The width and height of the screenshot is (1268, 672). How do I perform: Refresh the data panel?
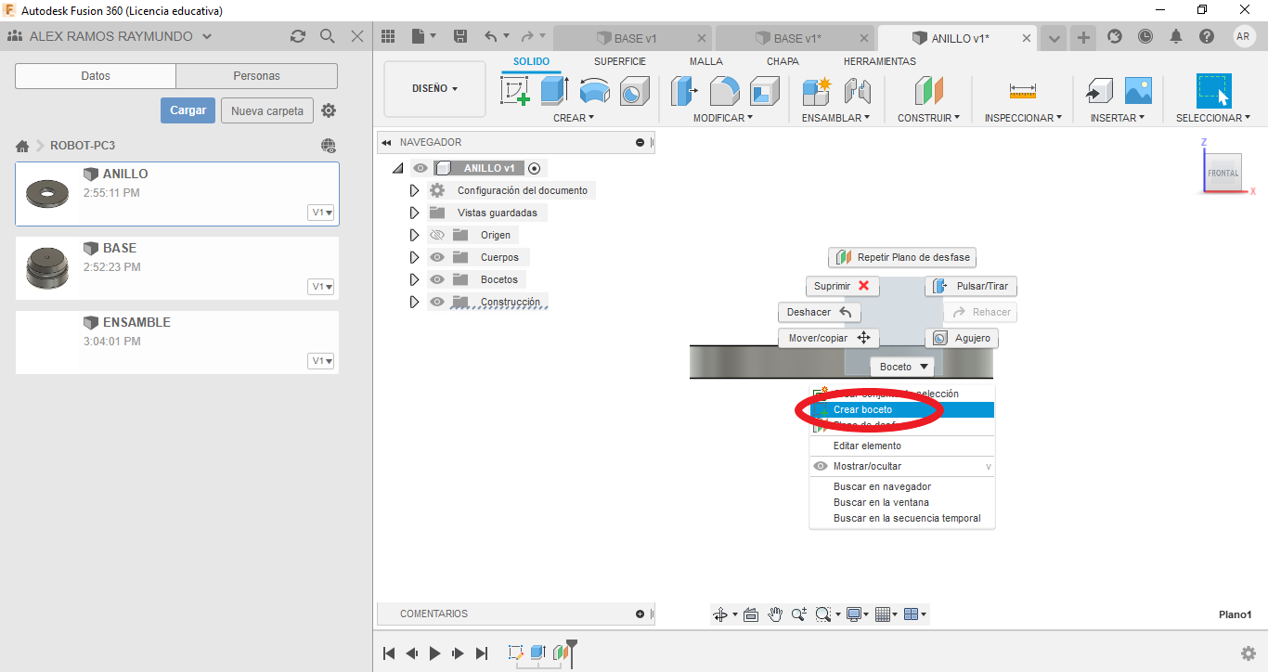(x=297, y=36)
